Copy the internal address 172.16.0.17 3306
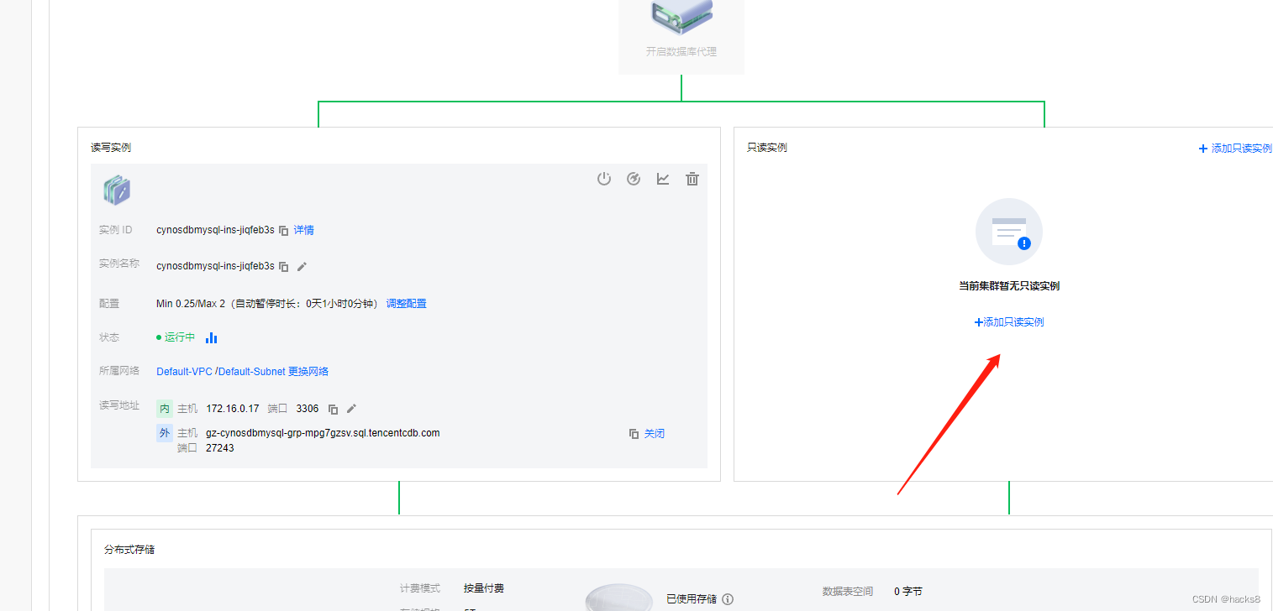 point(334,410)
